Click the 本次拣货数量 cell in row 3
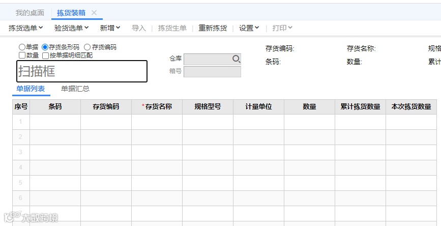The width and height of the screenshot is (441, 226). 411,152
